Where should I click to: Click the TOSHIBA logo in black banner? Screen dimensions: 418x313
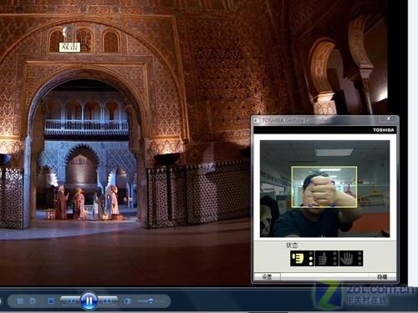point(384,130)
